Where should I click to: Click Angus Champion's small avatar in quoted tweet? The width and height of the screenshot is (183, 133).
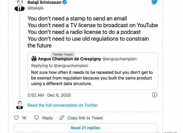(34, 59)
